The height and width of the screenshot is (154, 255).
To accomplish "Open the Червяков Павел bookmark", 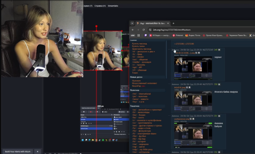I will 236,35.
